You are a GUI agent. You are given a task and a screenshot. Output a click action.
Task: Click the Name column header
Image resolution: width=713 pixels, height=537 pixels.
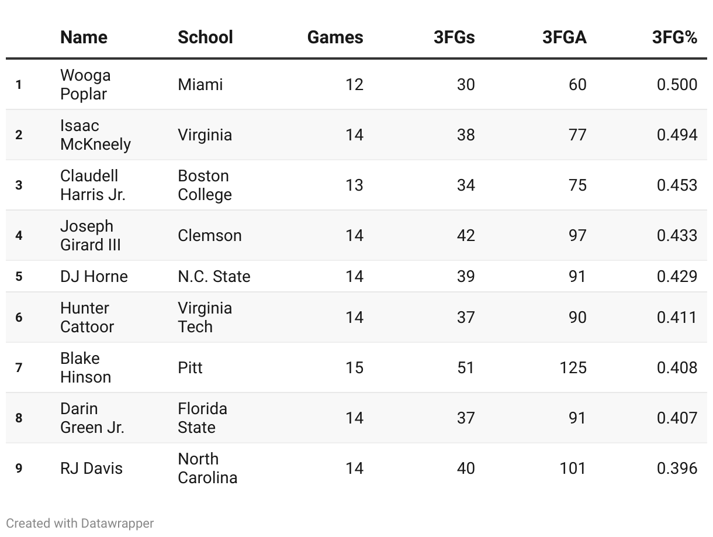pos(84,37)
